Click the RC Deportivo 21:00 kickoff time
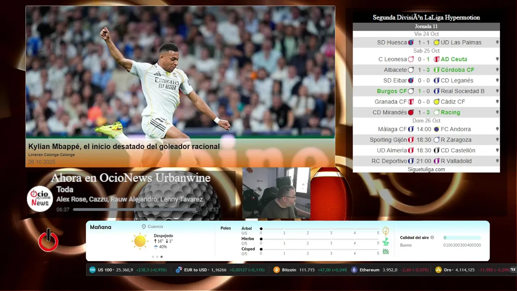This screenshot has height=291, width=517. tap(424, 161)
